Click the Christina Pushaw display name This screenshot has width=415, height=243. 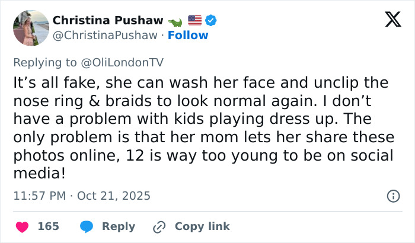(x=108, y=20)
